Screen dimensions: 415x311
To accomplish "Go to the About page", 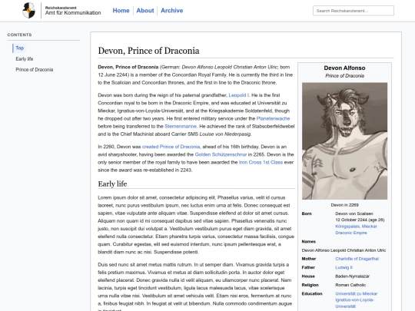I will [145, 11].
